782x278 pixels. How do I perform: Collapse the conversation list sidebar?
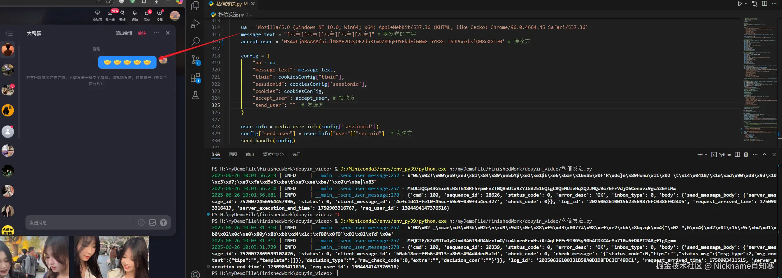(9, 33)
